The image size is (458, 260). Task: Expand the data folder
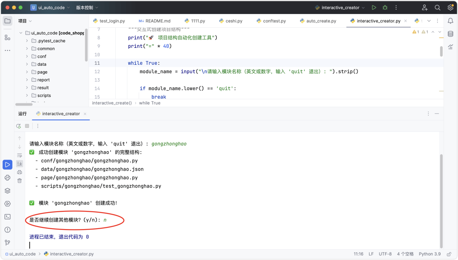[27, 64]
